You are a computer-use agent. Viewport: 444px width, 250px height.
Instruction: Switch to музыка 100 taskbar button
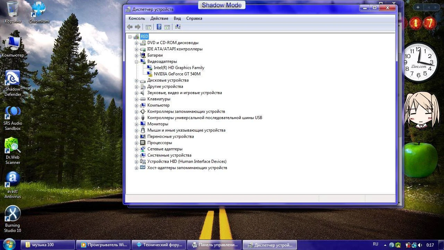tap(48, 245)
